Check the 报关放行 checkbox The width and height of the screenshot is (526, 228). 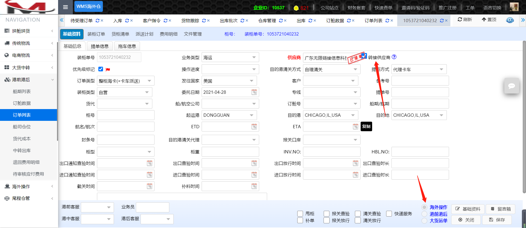click(327, 220)
